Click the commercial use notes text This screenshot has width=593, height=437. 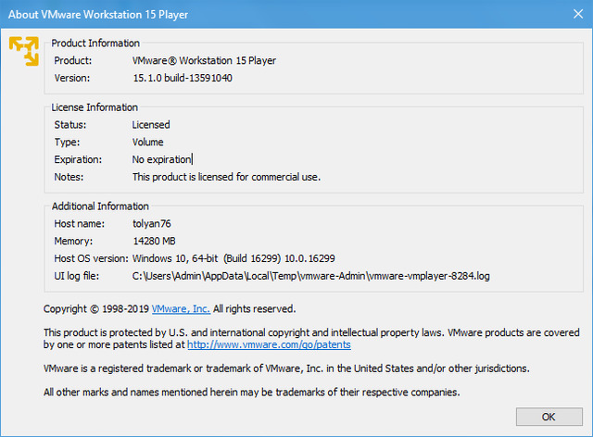[226, 177]
